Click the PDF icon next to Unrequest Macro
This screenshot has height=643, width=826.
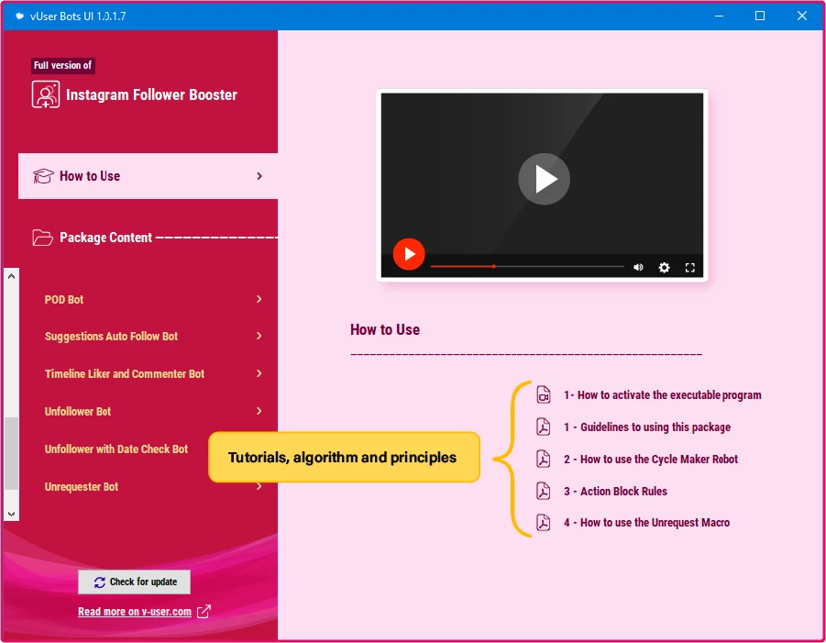pyautogui.click(x=543, y=522)
